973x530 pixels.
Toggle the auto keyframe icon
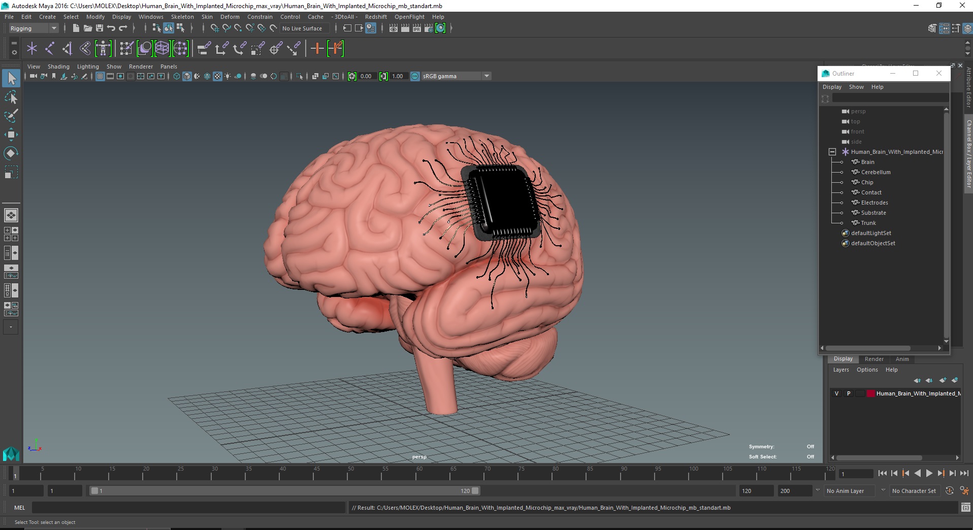click(950, 491)
